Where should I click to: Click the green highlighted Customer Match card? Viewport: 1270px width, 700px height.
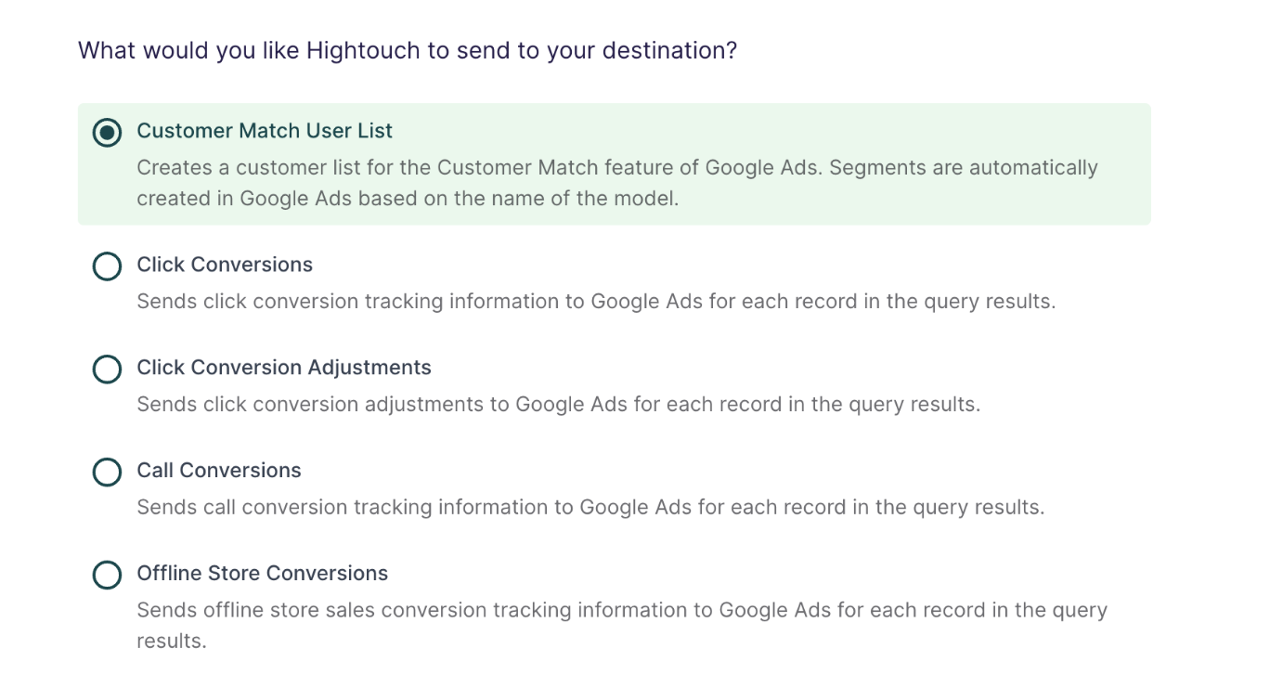click(613, 162)
